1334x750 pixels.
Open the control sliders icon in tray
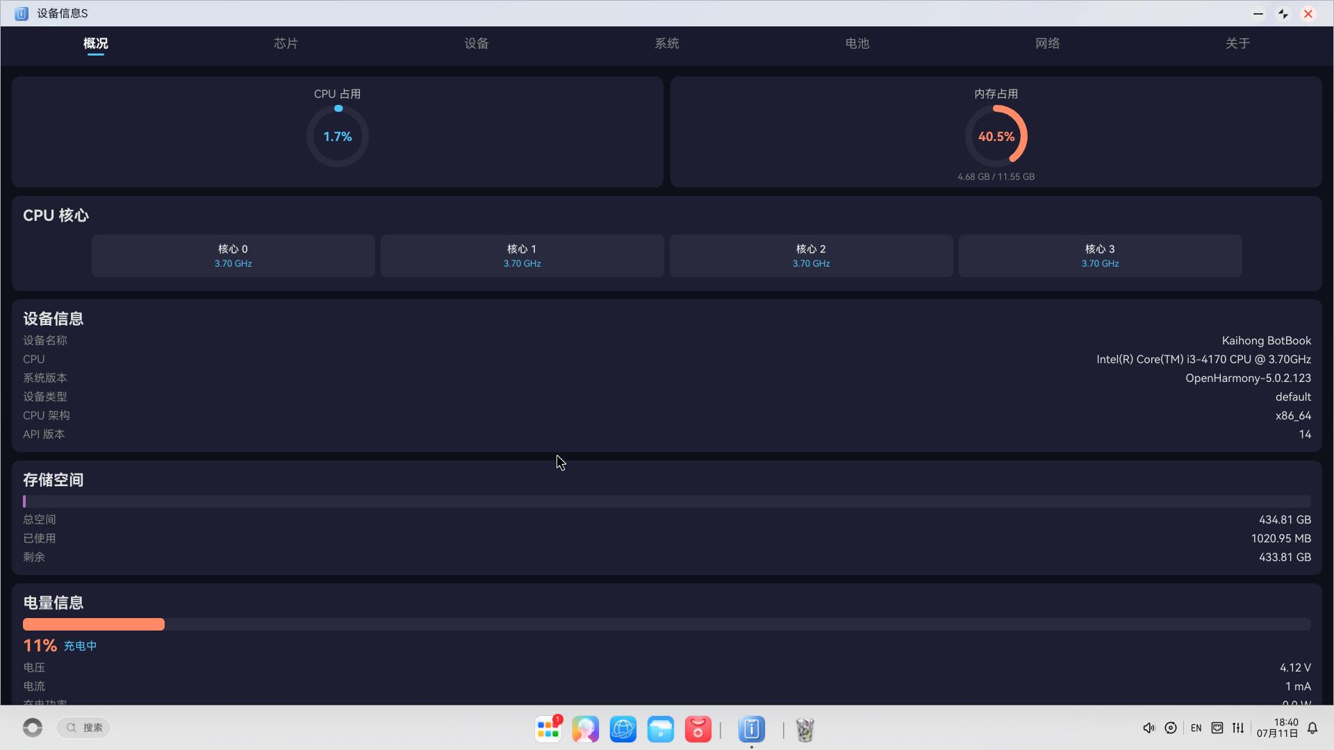(x=1238, y=728)
